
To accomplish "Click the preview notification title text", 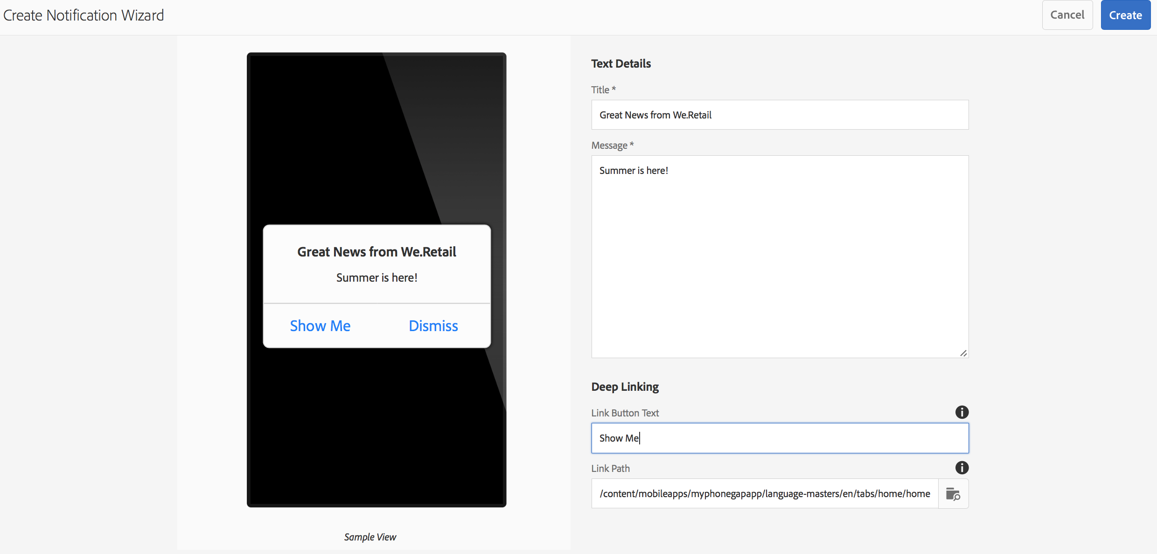I will [x=376, y=252].
